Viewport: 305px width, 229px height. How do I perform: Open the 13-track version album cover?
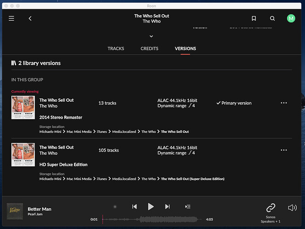pyautogui.click(x=23, y=108)
